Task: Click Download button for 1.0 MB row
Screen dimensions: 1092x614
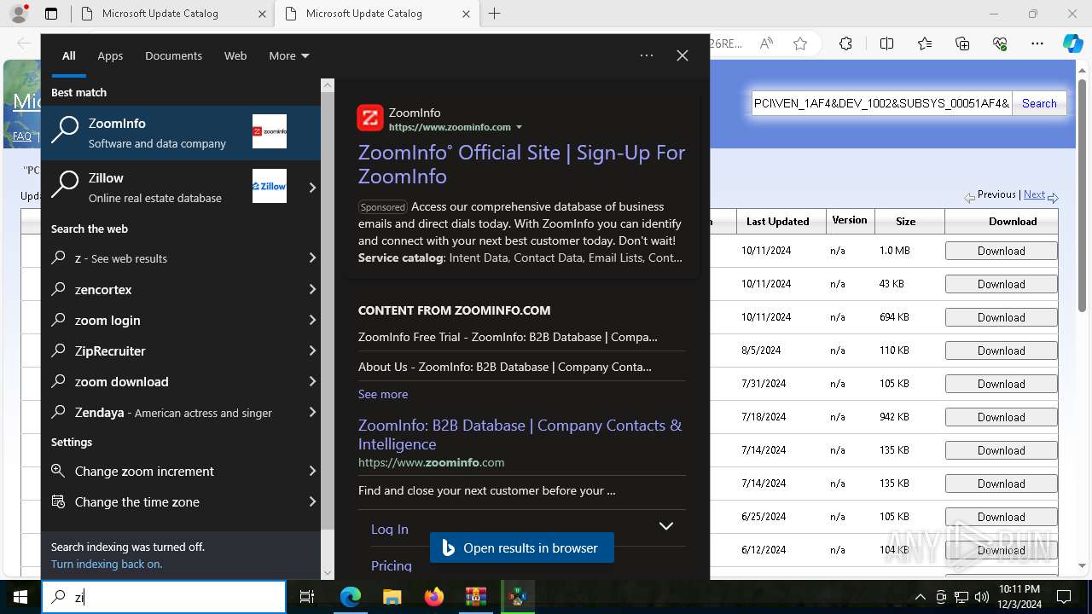Action: click(1001, 251)
